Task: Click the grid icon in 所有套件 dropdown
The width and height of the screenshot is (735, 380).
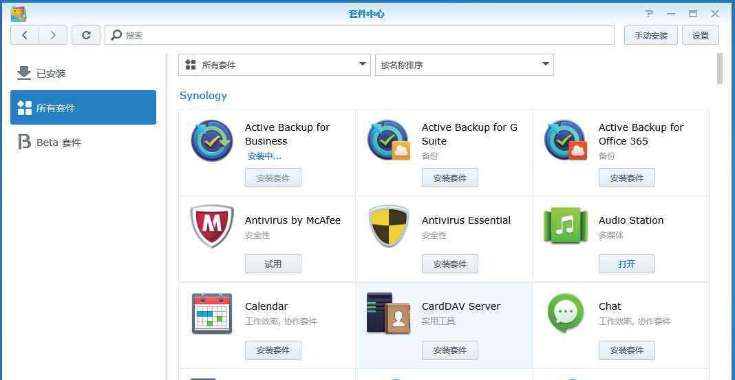Action: point(191,65)
